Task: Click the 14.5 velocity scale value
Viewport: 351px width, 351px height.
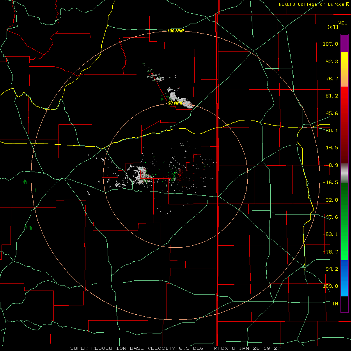Action: coord(332,148)
